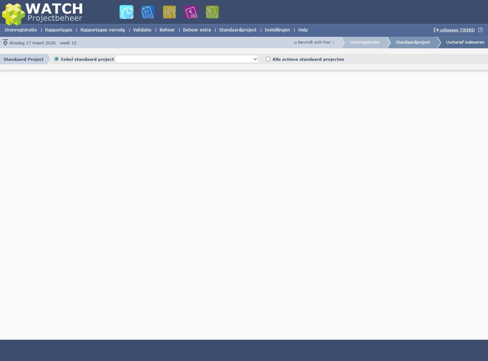
Task: Go to Urenregistratie breadcrumb
Action: point(365,42)
